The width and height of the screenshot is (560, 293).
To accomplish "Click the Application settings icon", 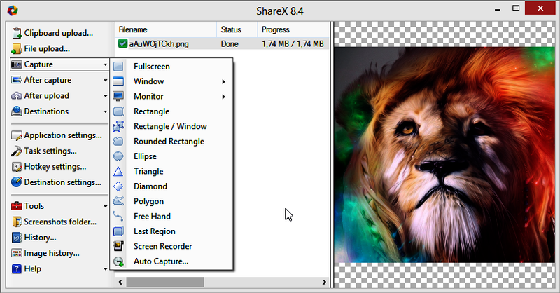I will tap(16, 135).
